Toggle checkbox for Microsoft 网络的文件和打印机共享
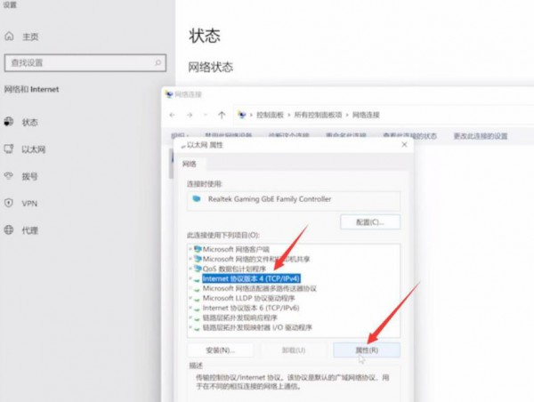534x402 pixels. pos(190,259)
